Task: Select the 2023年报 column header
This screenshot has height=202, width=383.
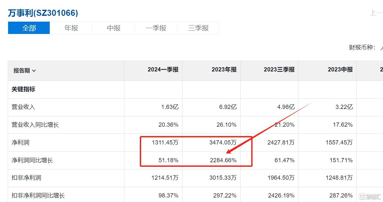Action: click(x=224, y=70)
